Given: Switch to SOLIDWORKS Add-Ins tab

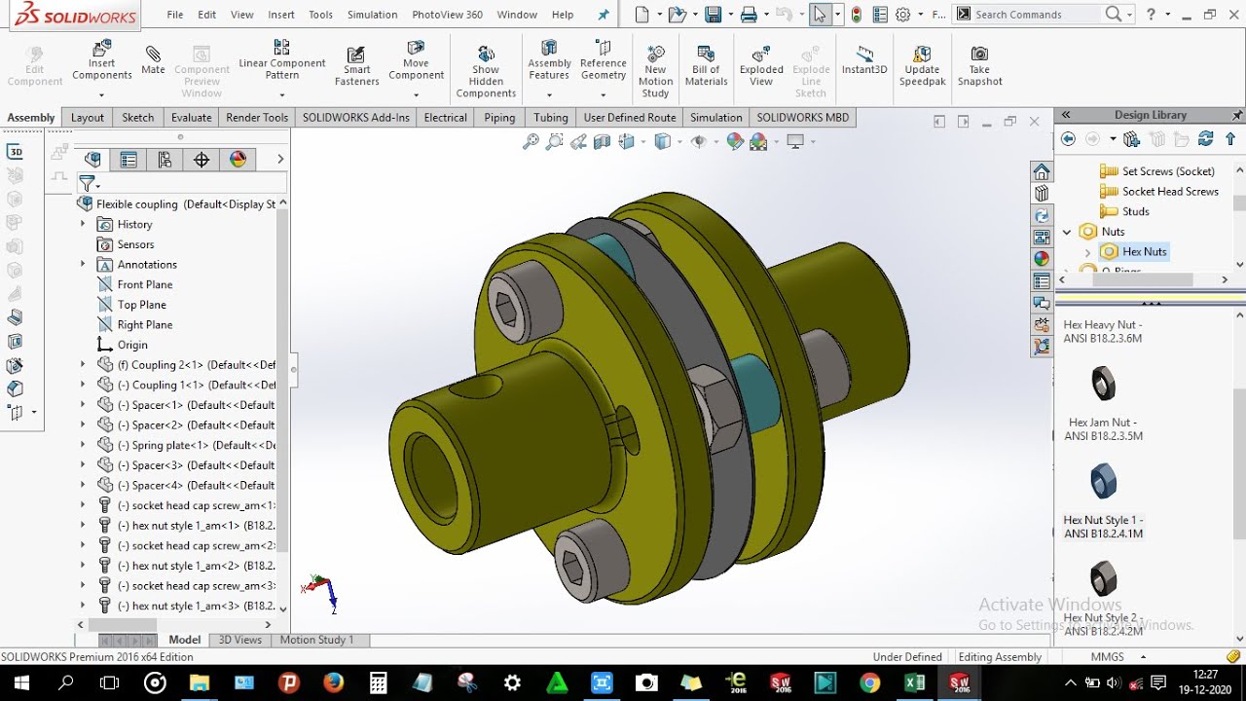Looking at the screenshot, I should (355, 117).
